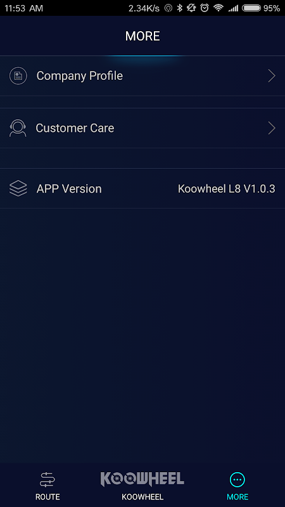Tap the Wi-Fi status bar icon
Screen dimensions: 285x507
point(218,8)
